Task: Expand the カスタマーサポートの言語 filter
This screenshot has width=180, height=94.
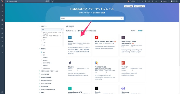Action: point(47,90)
